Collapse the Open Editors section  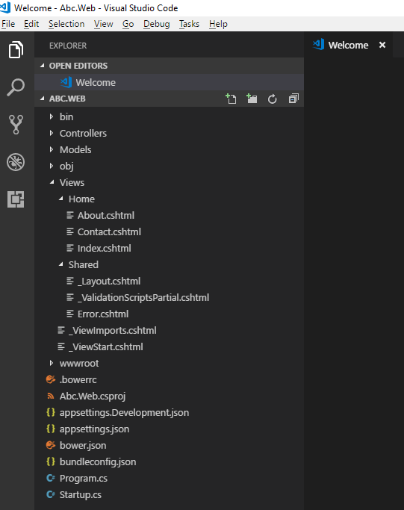click(x=42, y=66)
